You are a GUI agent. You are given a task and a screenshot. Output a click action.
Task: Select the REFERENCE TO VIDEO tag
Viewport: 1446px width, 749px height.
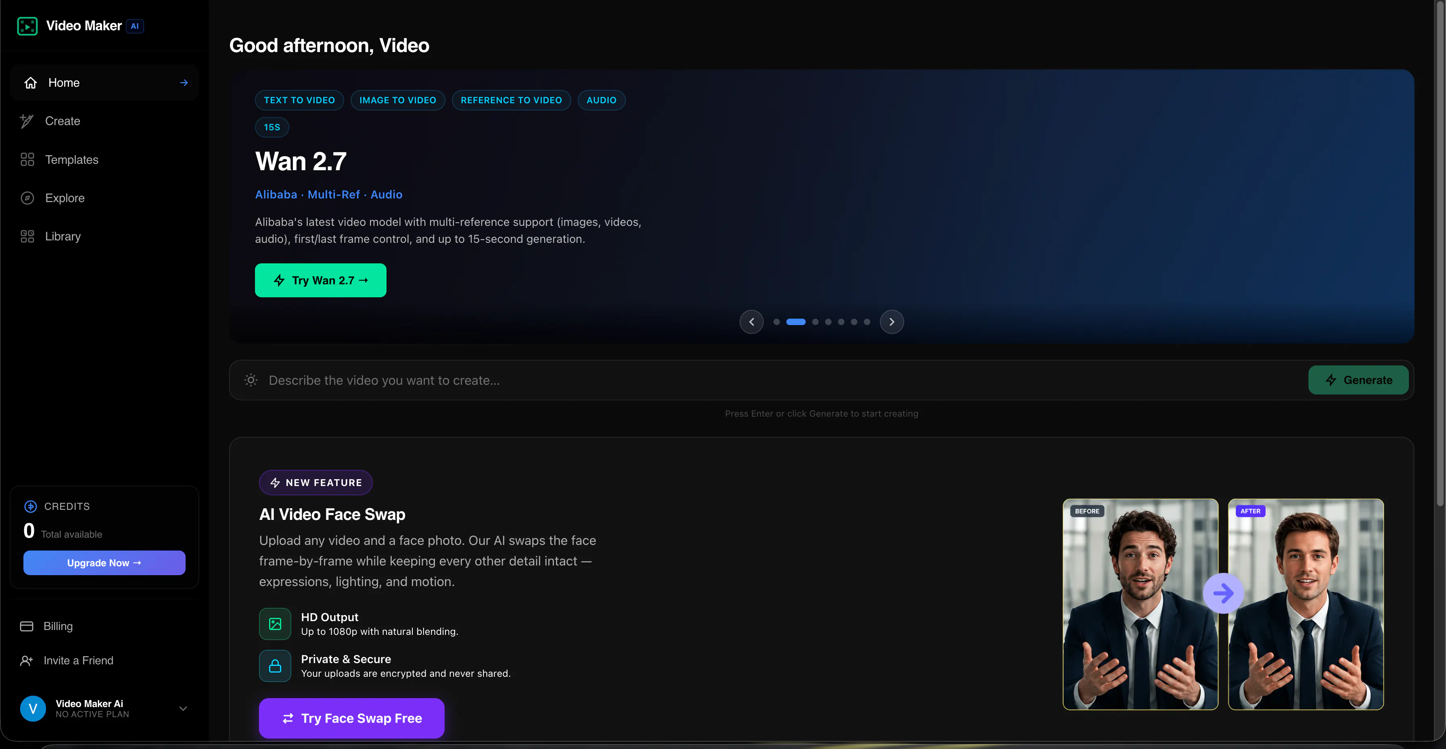point(511,100)
